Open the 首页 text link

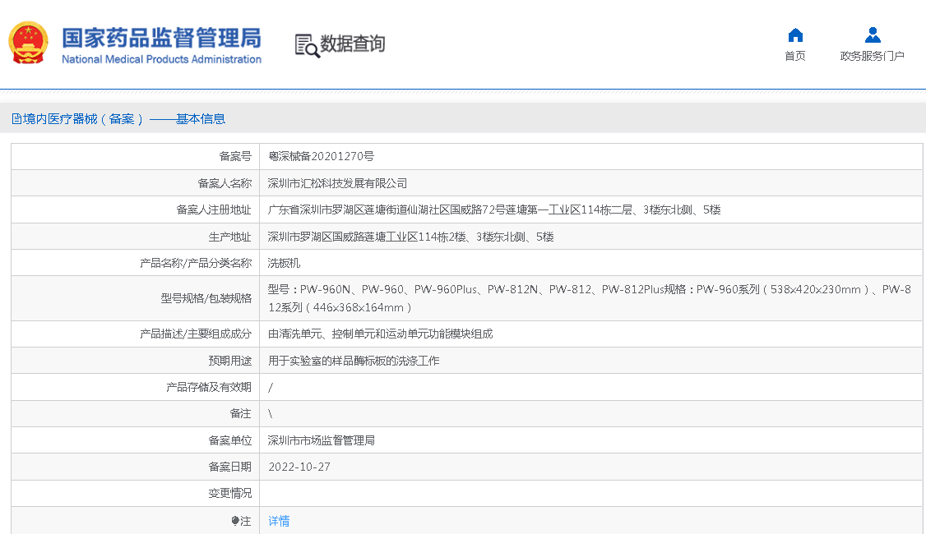[794, 56]
